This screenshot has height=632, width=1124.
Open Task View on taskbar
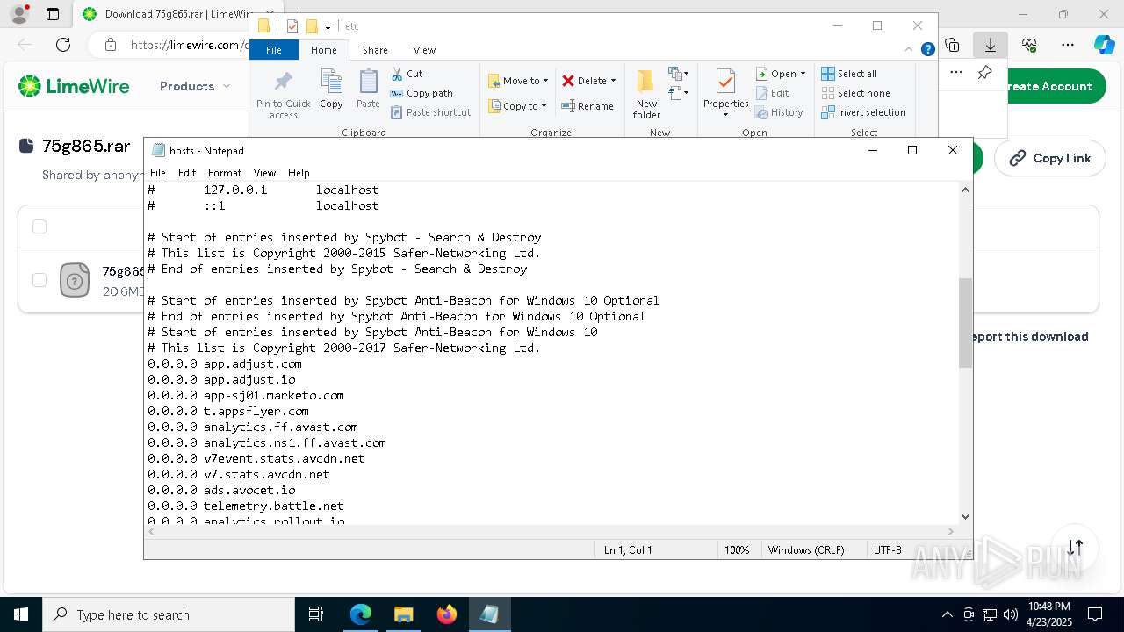tap(316, 614)
